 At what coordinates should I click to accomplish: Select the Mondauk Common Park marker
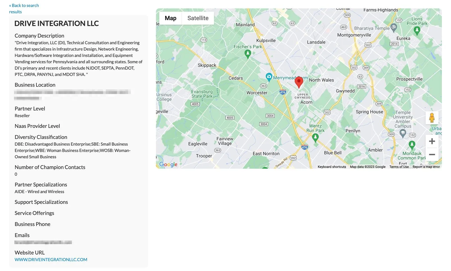pyautogui.click(x=412, y=145)
